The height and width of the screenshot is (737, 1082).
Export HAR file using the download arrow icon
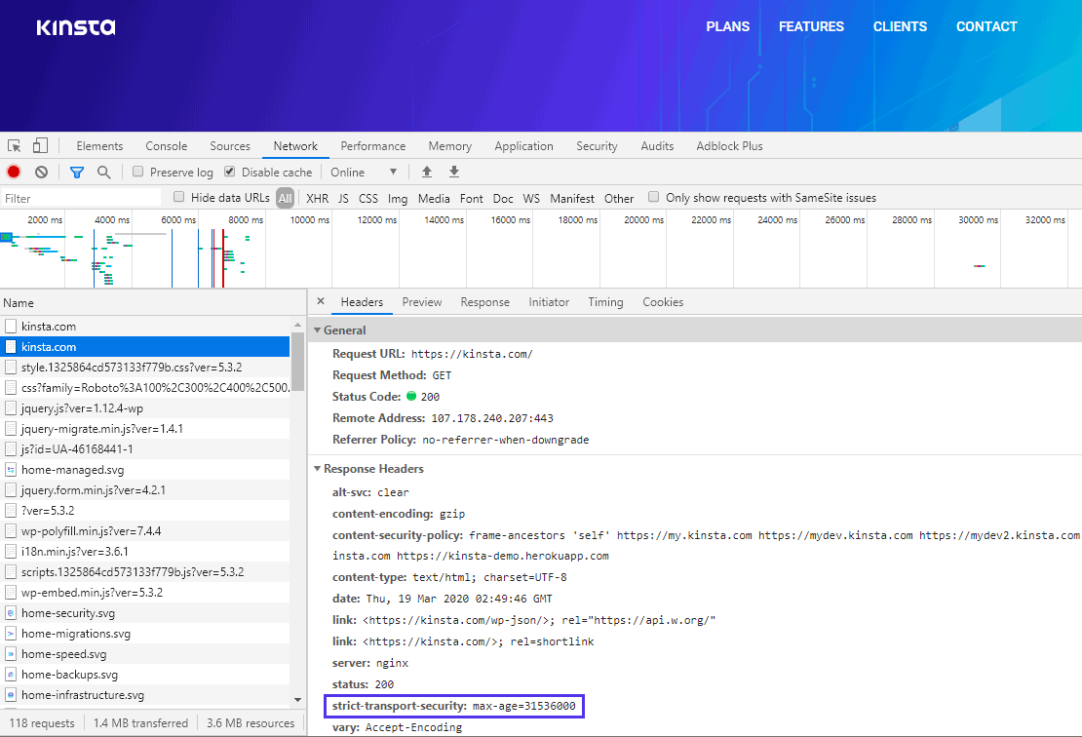(453, 172)
